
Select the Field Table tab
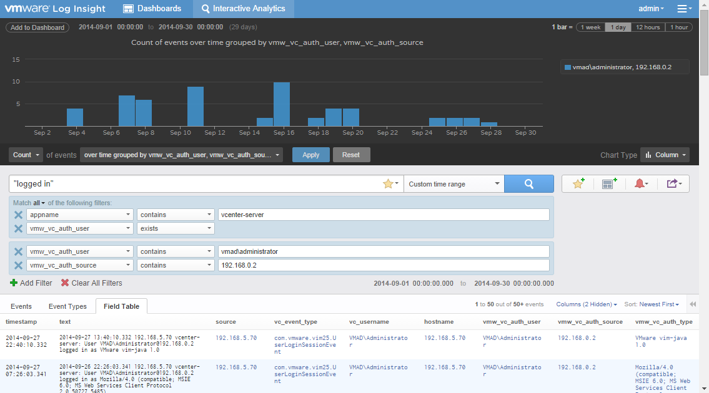click(x=121, y=306)
